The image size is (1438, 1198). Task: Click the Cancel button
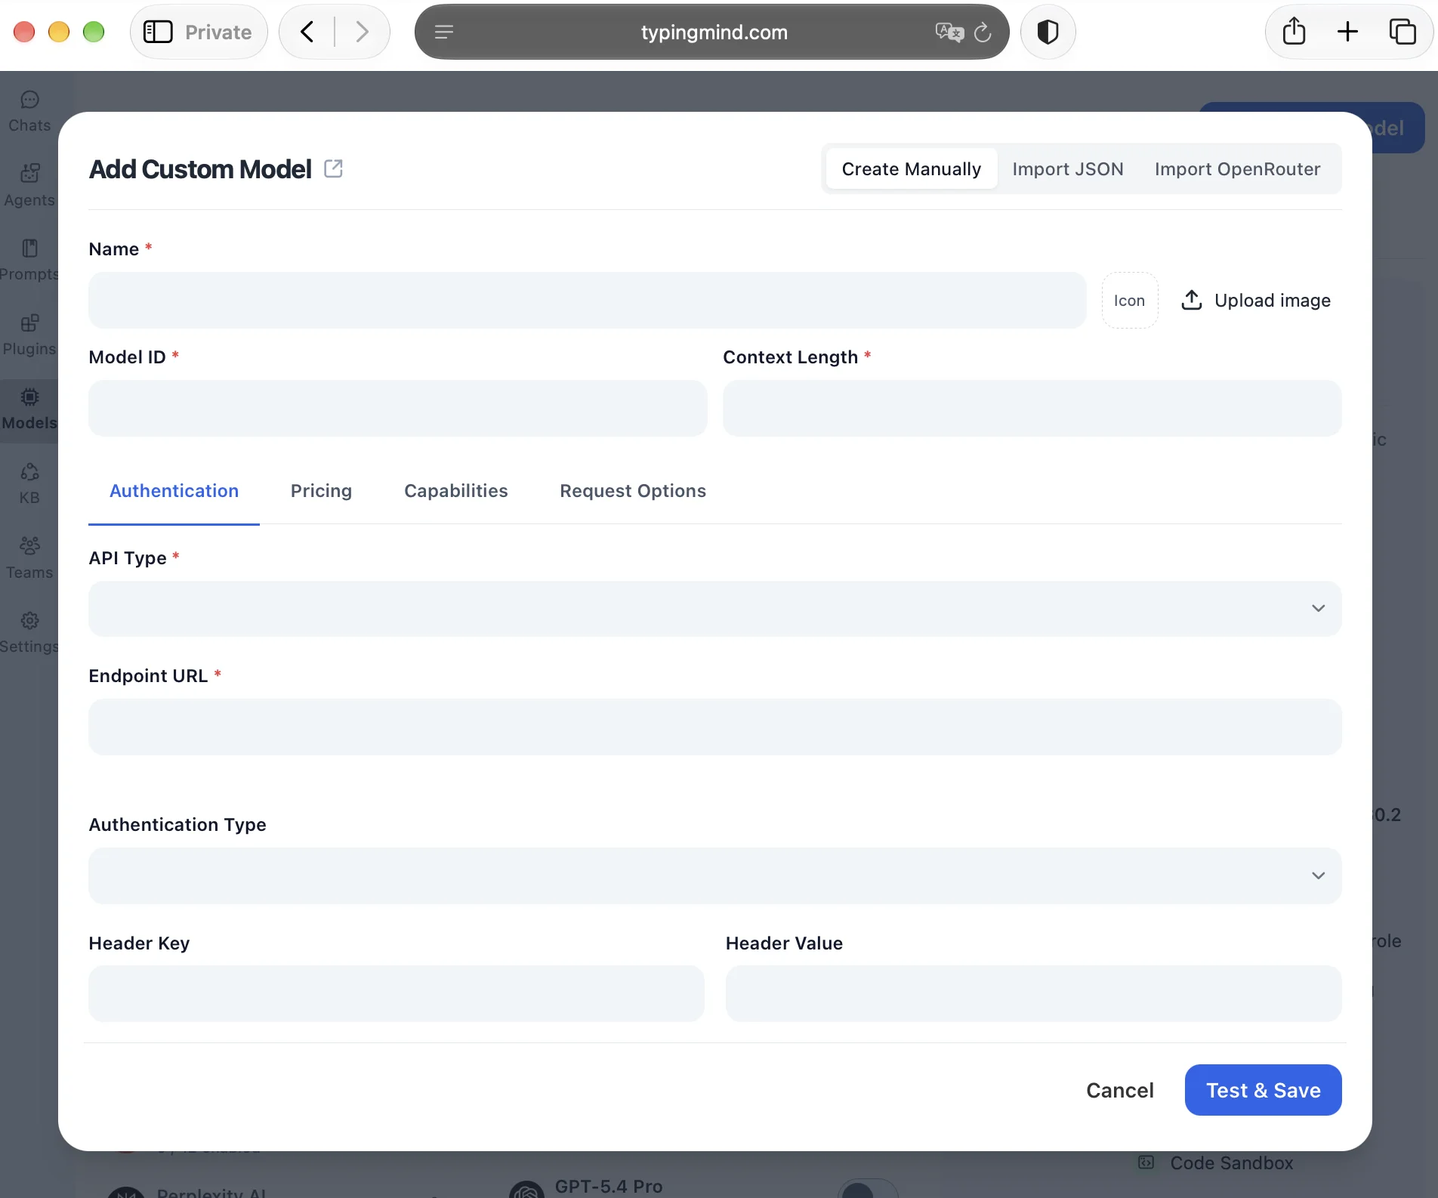pos(1119,1090)
